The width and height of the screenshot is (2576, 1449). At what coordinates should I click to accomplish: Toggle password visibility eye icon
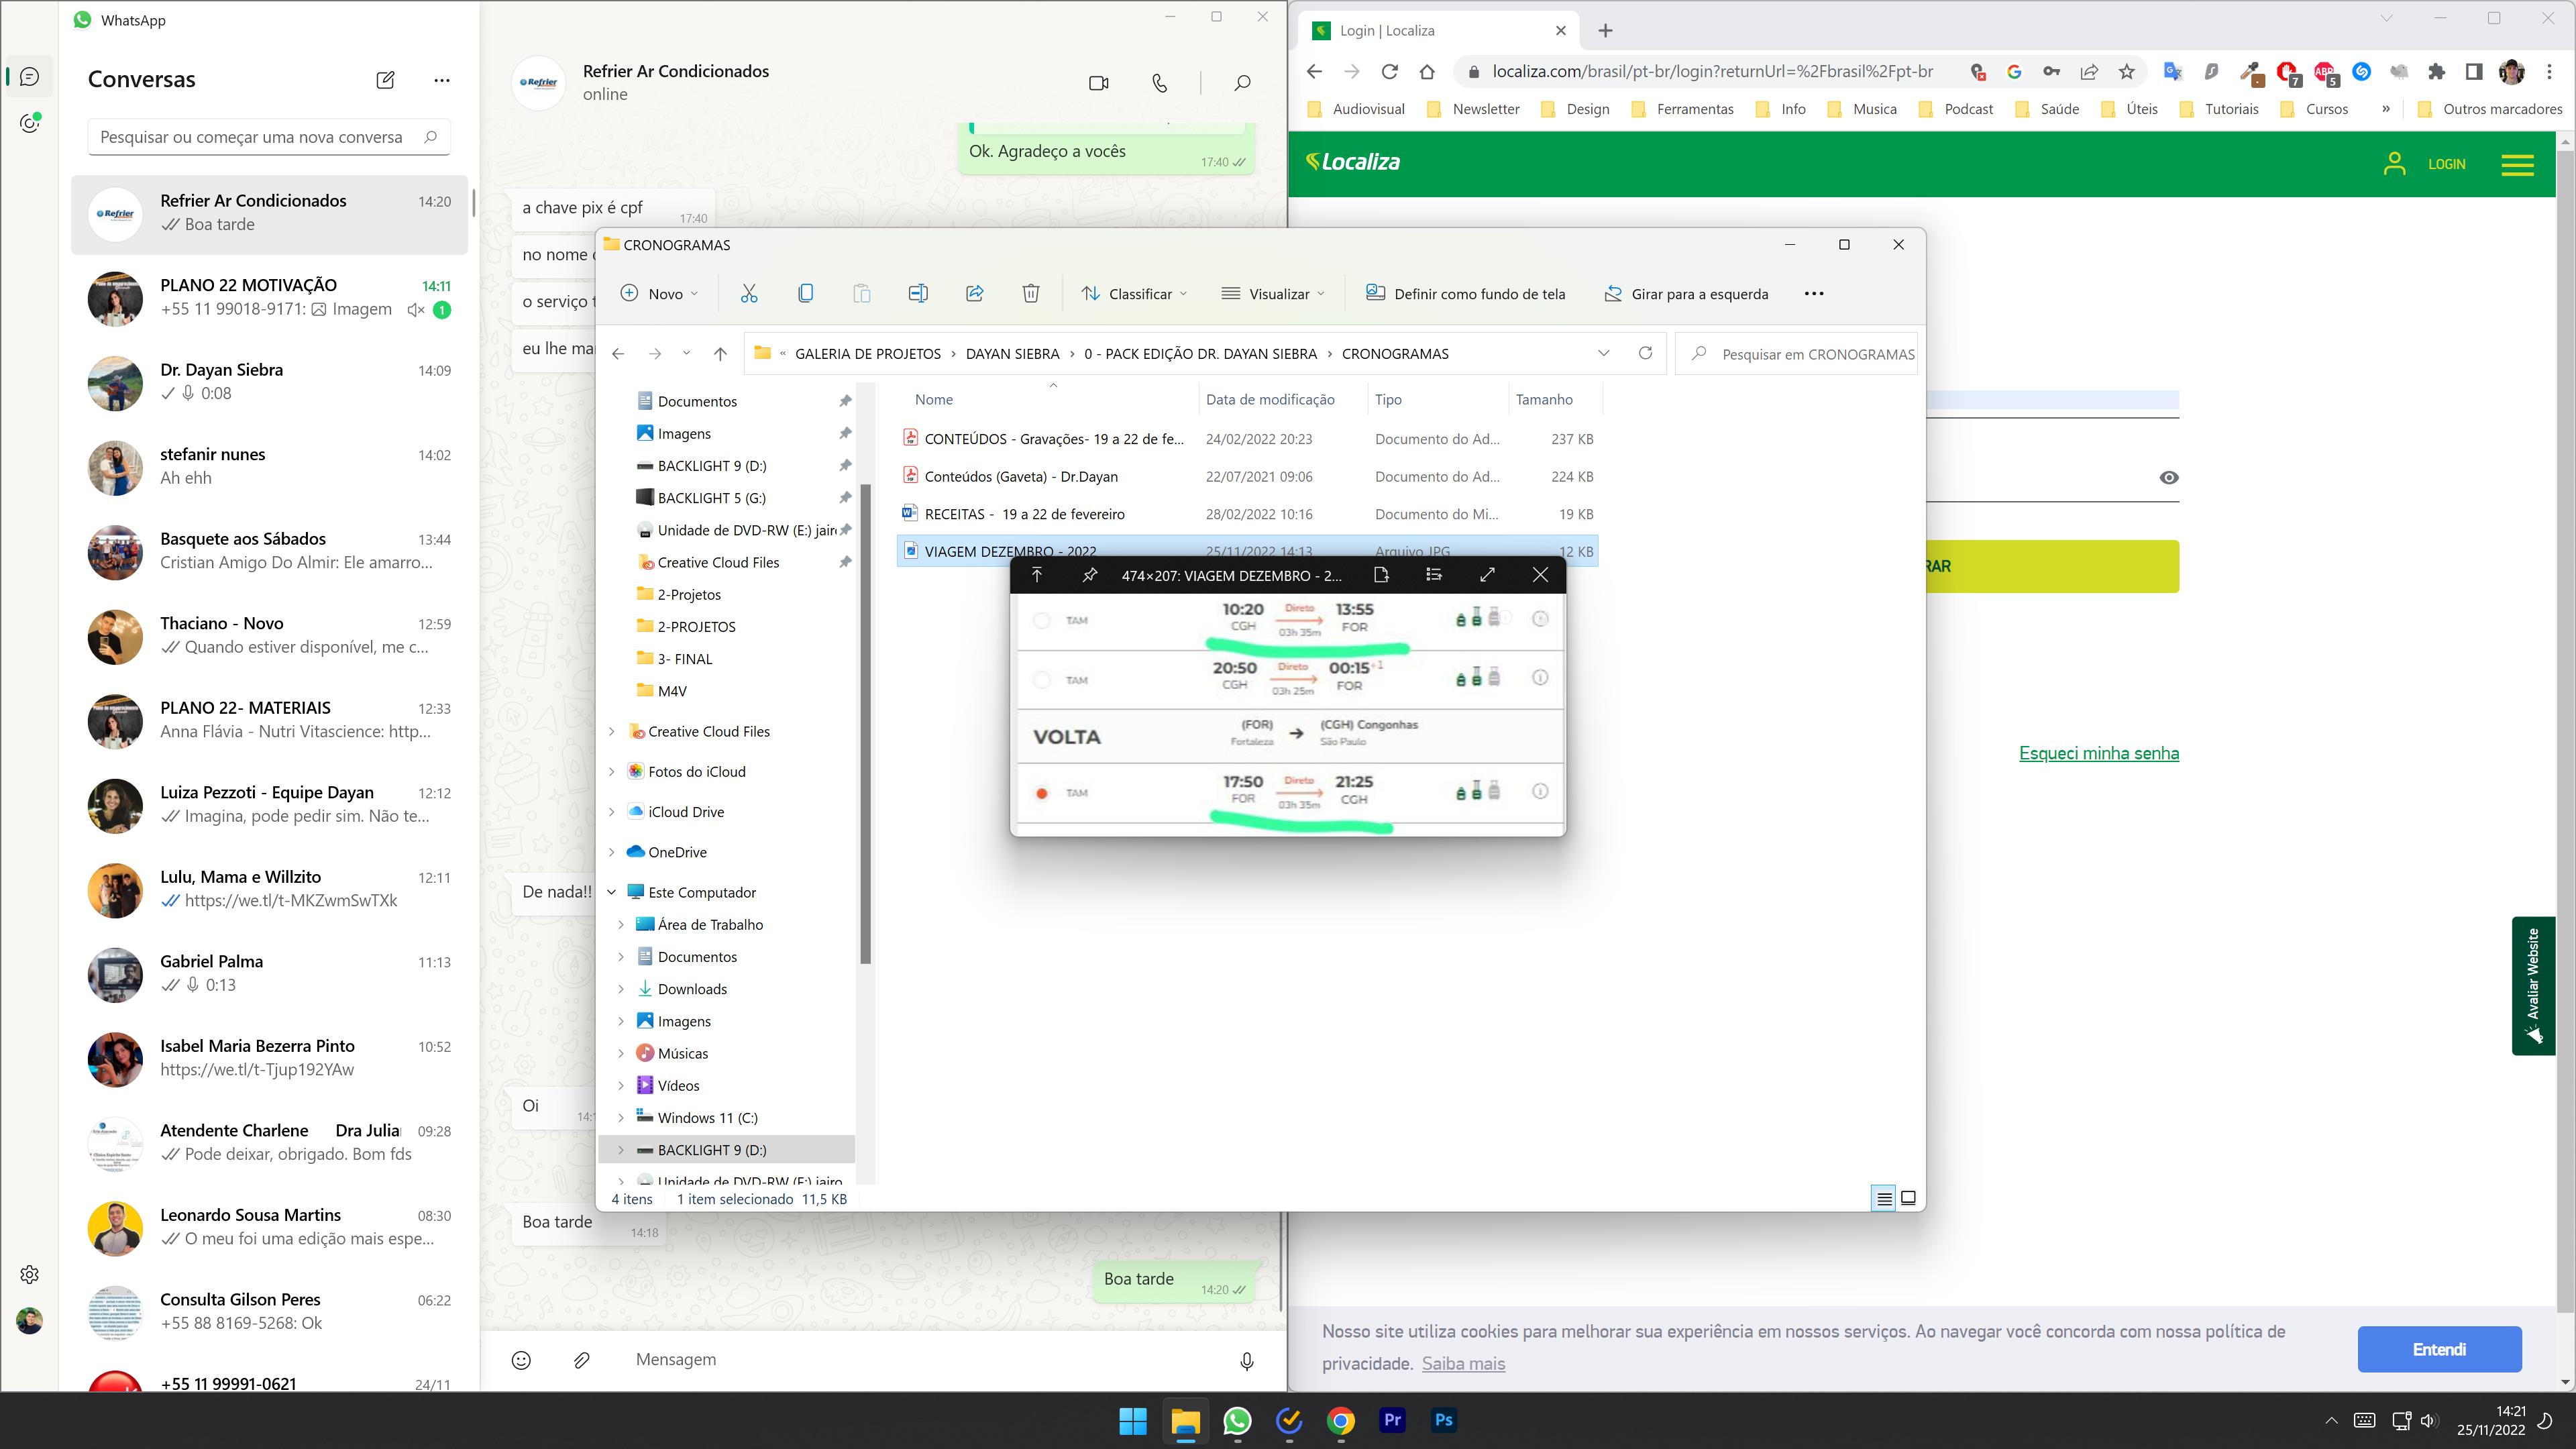pos(2168,478)
